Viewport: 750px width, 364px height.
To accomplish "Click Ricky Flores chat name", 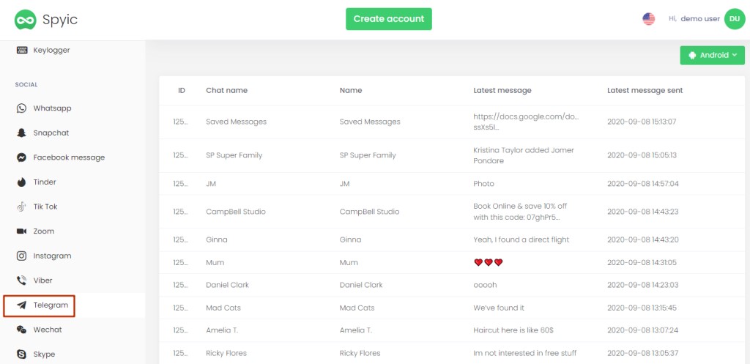I will pos(226,354).
